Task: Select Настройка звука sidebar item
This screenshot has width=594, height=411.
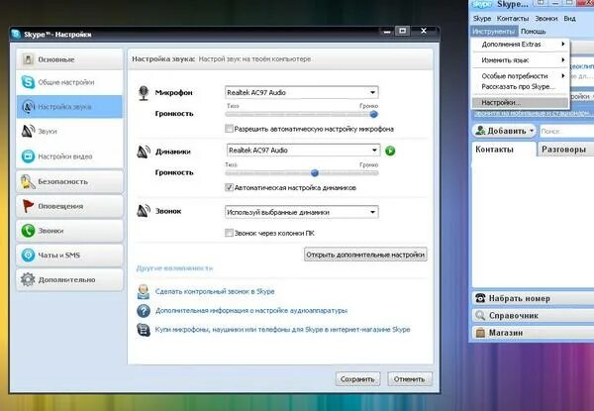Action: [x=69, y=107]
